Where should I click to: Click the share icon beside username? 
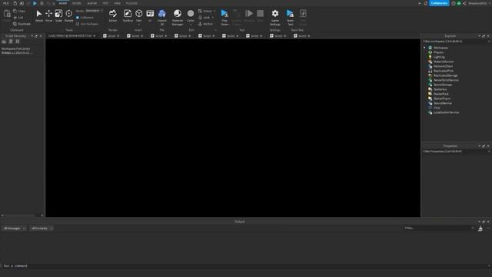[x=464, y=3]
